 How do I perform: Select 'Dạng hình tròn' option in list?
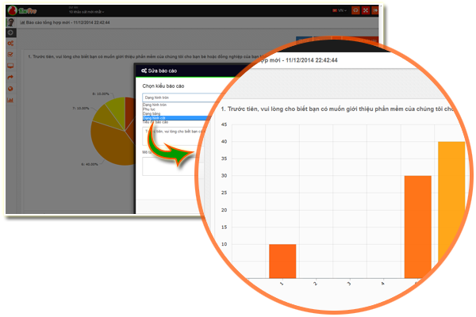click(x=155, y=105)
